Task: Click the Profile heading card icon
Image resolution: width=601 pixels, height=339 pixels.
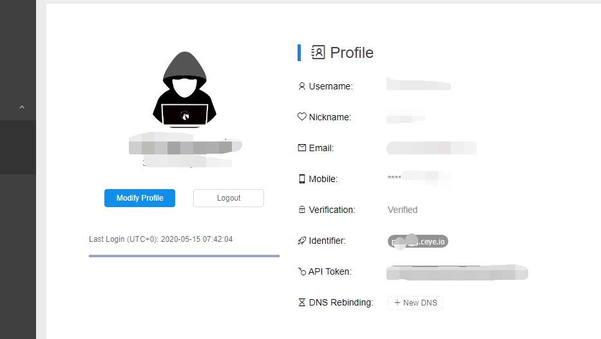Action: coord(318,52)
